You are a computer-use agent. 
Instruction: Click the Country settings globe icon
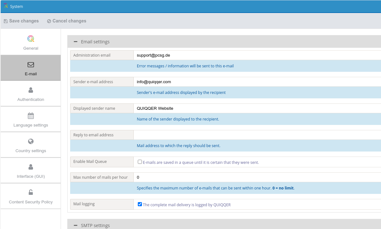pos(31,141)
